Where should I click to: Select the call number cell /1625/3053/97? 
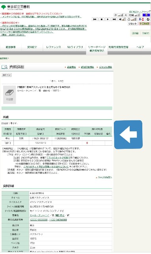click(x=40, y=139)
